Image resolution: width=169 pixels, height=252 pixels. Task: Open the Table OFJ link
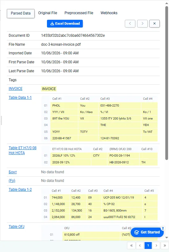(16, 227)
